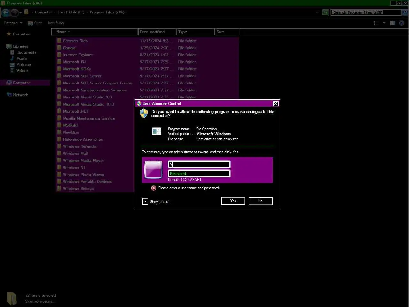Click the Windows NT folder icon
409x307 pixels.
pyautogui.click(x=59, y=167)
